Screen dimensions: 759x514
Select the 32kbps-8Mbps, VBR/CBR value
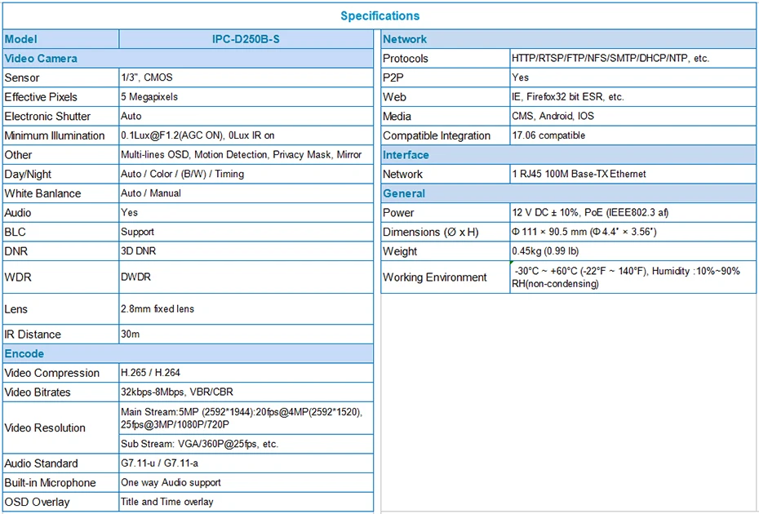click(177, 392)
